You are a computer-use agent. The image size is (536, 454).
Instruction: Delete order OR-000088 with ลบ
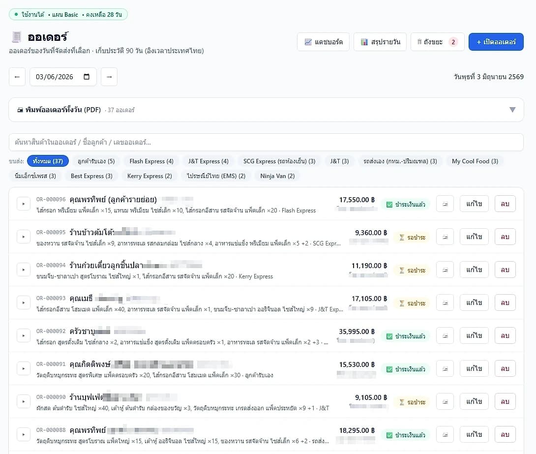point(505,434)
